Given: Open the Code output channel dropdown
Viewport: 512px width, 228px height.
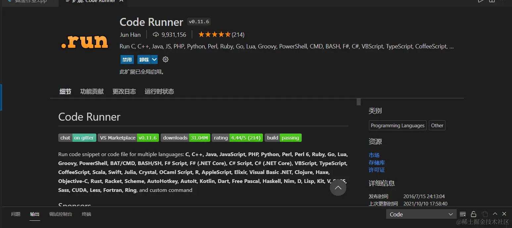Looking at the screenshot, I should tap(421, 214).
